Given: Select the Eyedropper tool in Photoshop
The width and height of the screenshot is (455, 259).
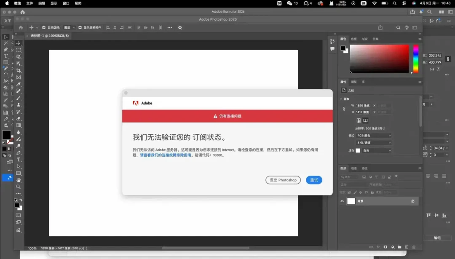Looking at the screenshot, I should pyautogui.click(x=18, y=84).
